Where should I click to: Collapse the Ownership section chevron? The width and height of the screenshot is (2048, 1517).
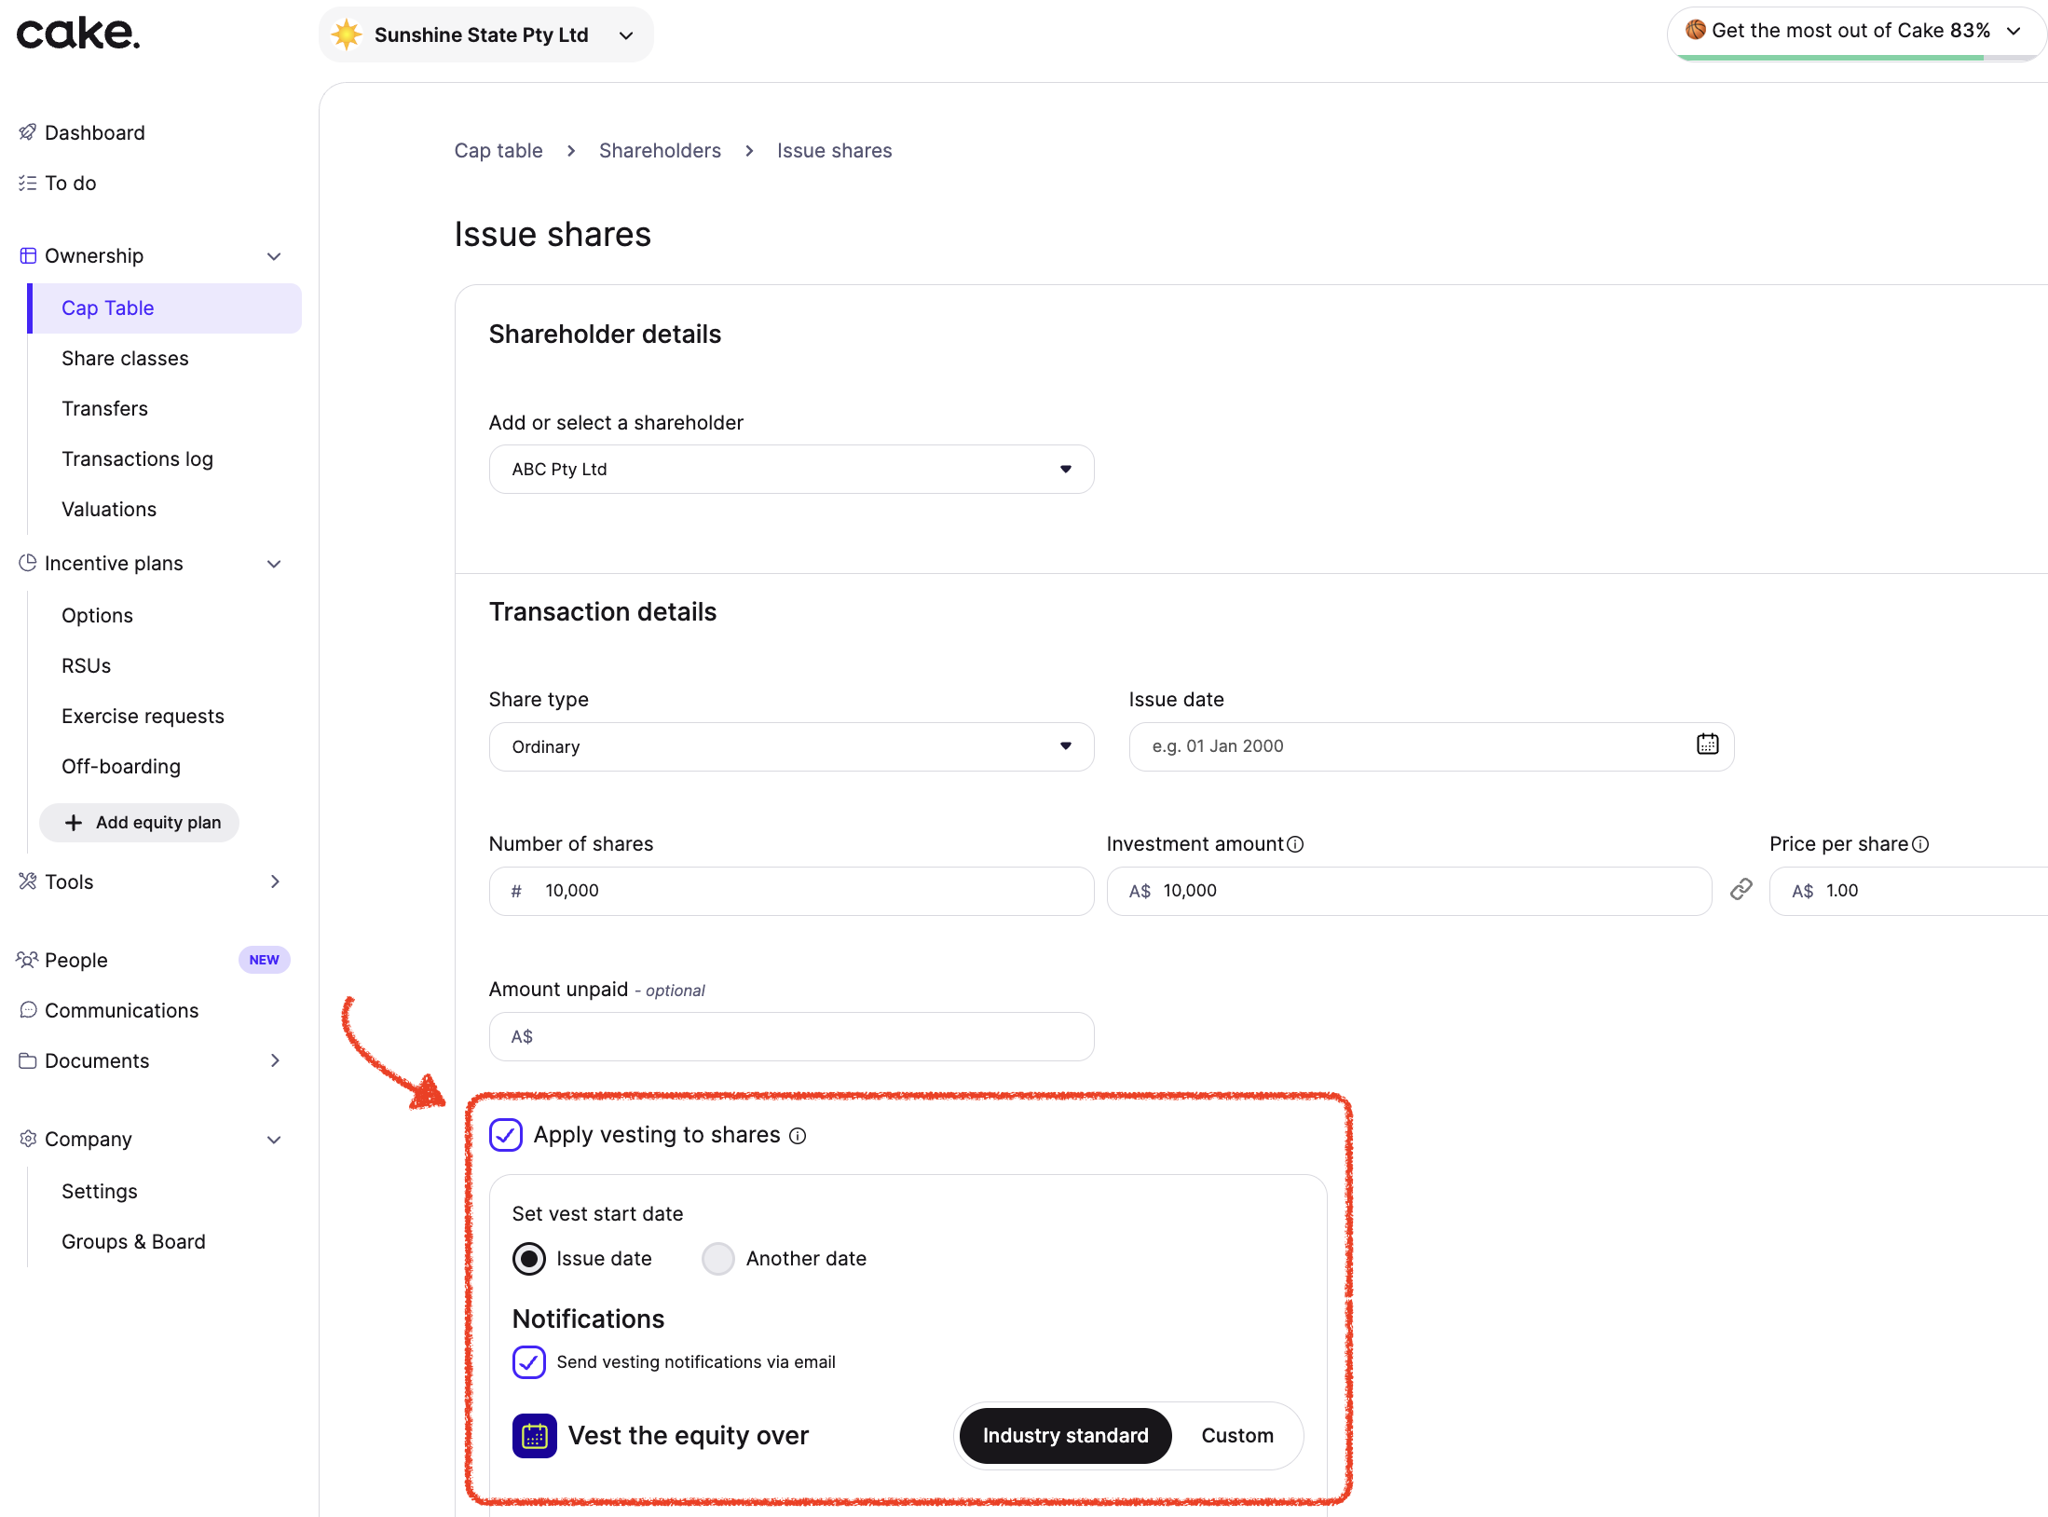coord(274,256)
